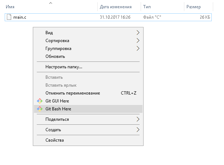Expand the Сортировка submenu arrow
Screen dimensions: 224x165
pyautogui.click(x=138, y=41)
